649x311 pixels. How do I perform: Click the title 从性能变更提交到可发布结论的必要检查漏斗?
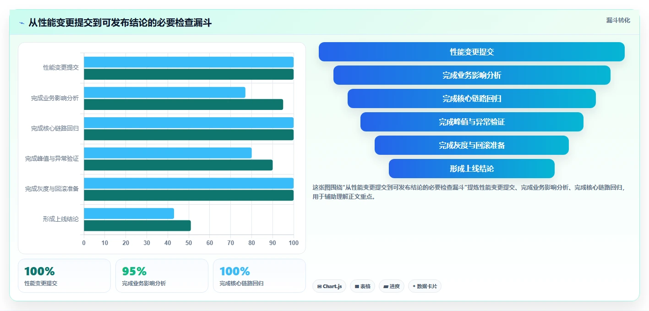point(120,23)
